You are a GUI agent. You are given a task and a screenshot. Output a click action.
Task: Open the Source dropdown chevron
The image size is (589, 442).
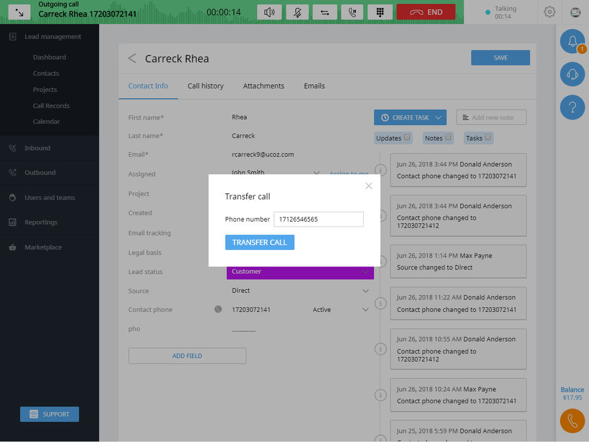[x=365, y=291]
